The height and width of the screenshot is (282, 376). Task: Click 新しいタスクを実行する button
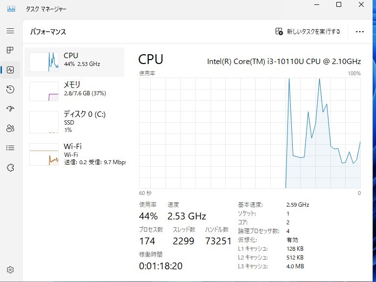[308, 32]
